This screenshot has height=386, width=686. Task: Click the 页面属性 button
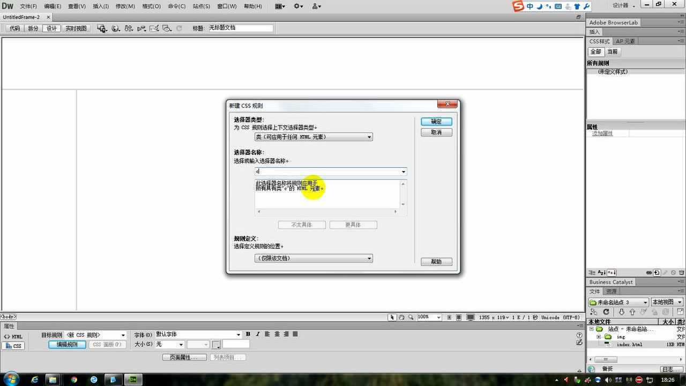(184, 358)
